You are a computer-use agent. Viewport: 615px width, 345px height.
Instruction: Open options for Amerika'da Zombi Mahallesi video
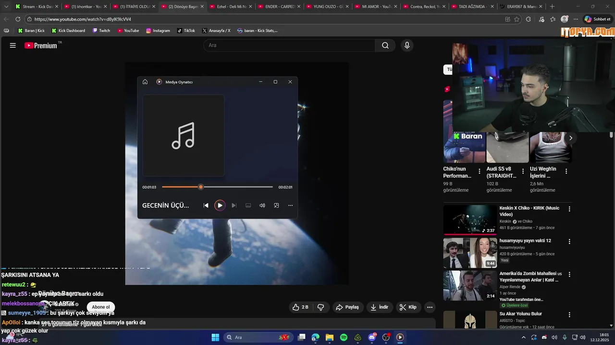tap(569, 275)
